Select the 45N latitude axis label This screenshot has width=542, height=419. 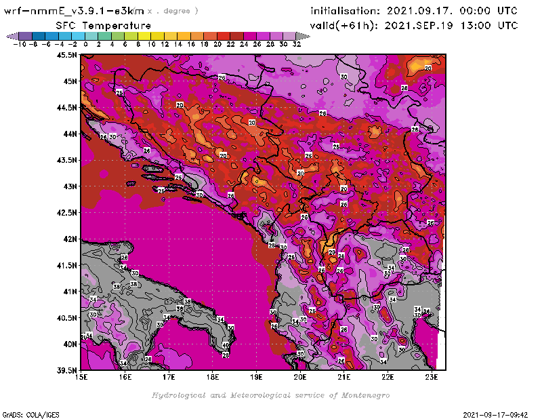[x=70, y=81]
